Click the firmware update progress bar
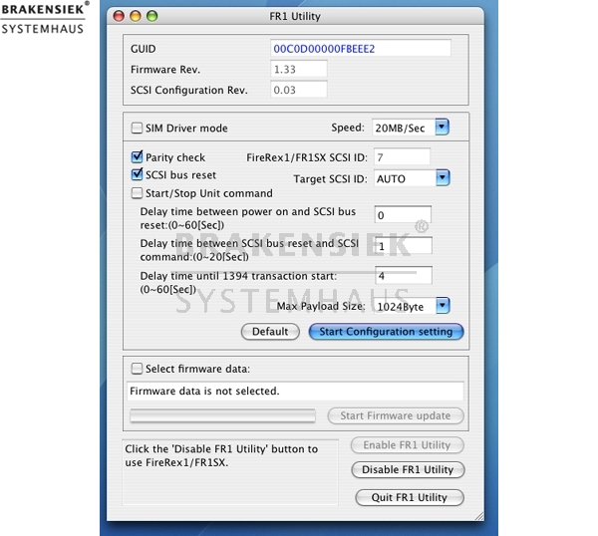Screen dimensions: 598x536 [222, 415]
